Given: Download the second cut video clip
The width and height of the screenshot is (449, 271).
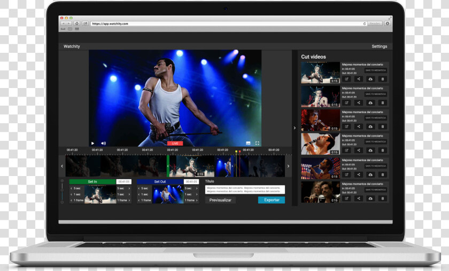Looking at the screenshot, I should point(370,102).
